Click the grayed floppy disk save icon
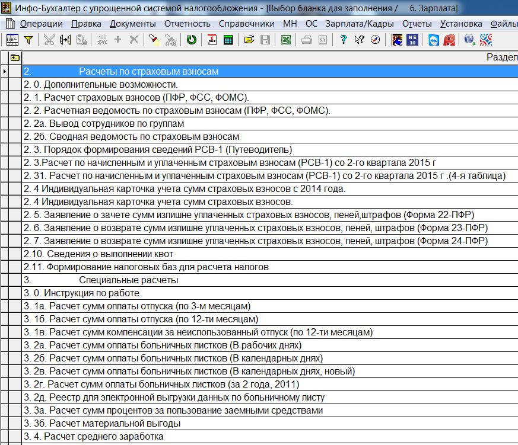This screenshot has height=445, width=518. [x=265, y=40]
